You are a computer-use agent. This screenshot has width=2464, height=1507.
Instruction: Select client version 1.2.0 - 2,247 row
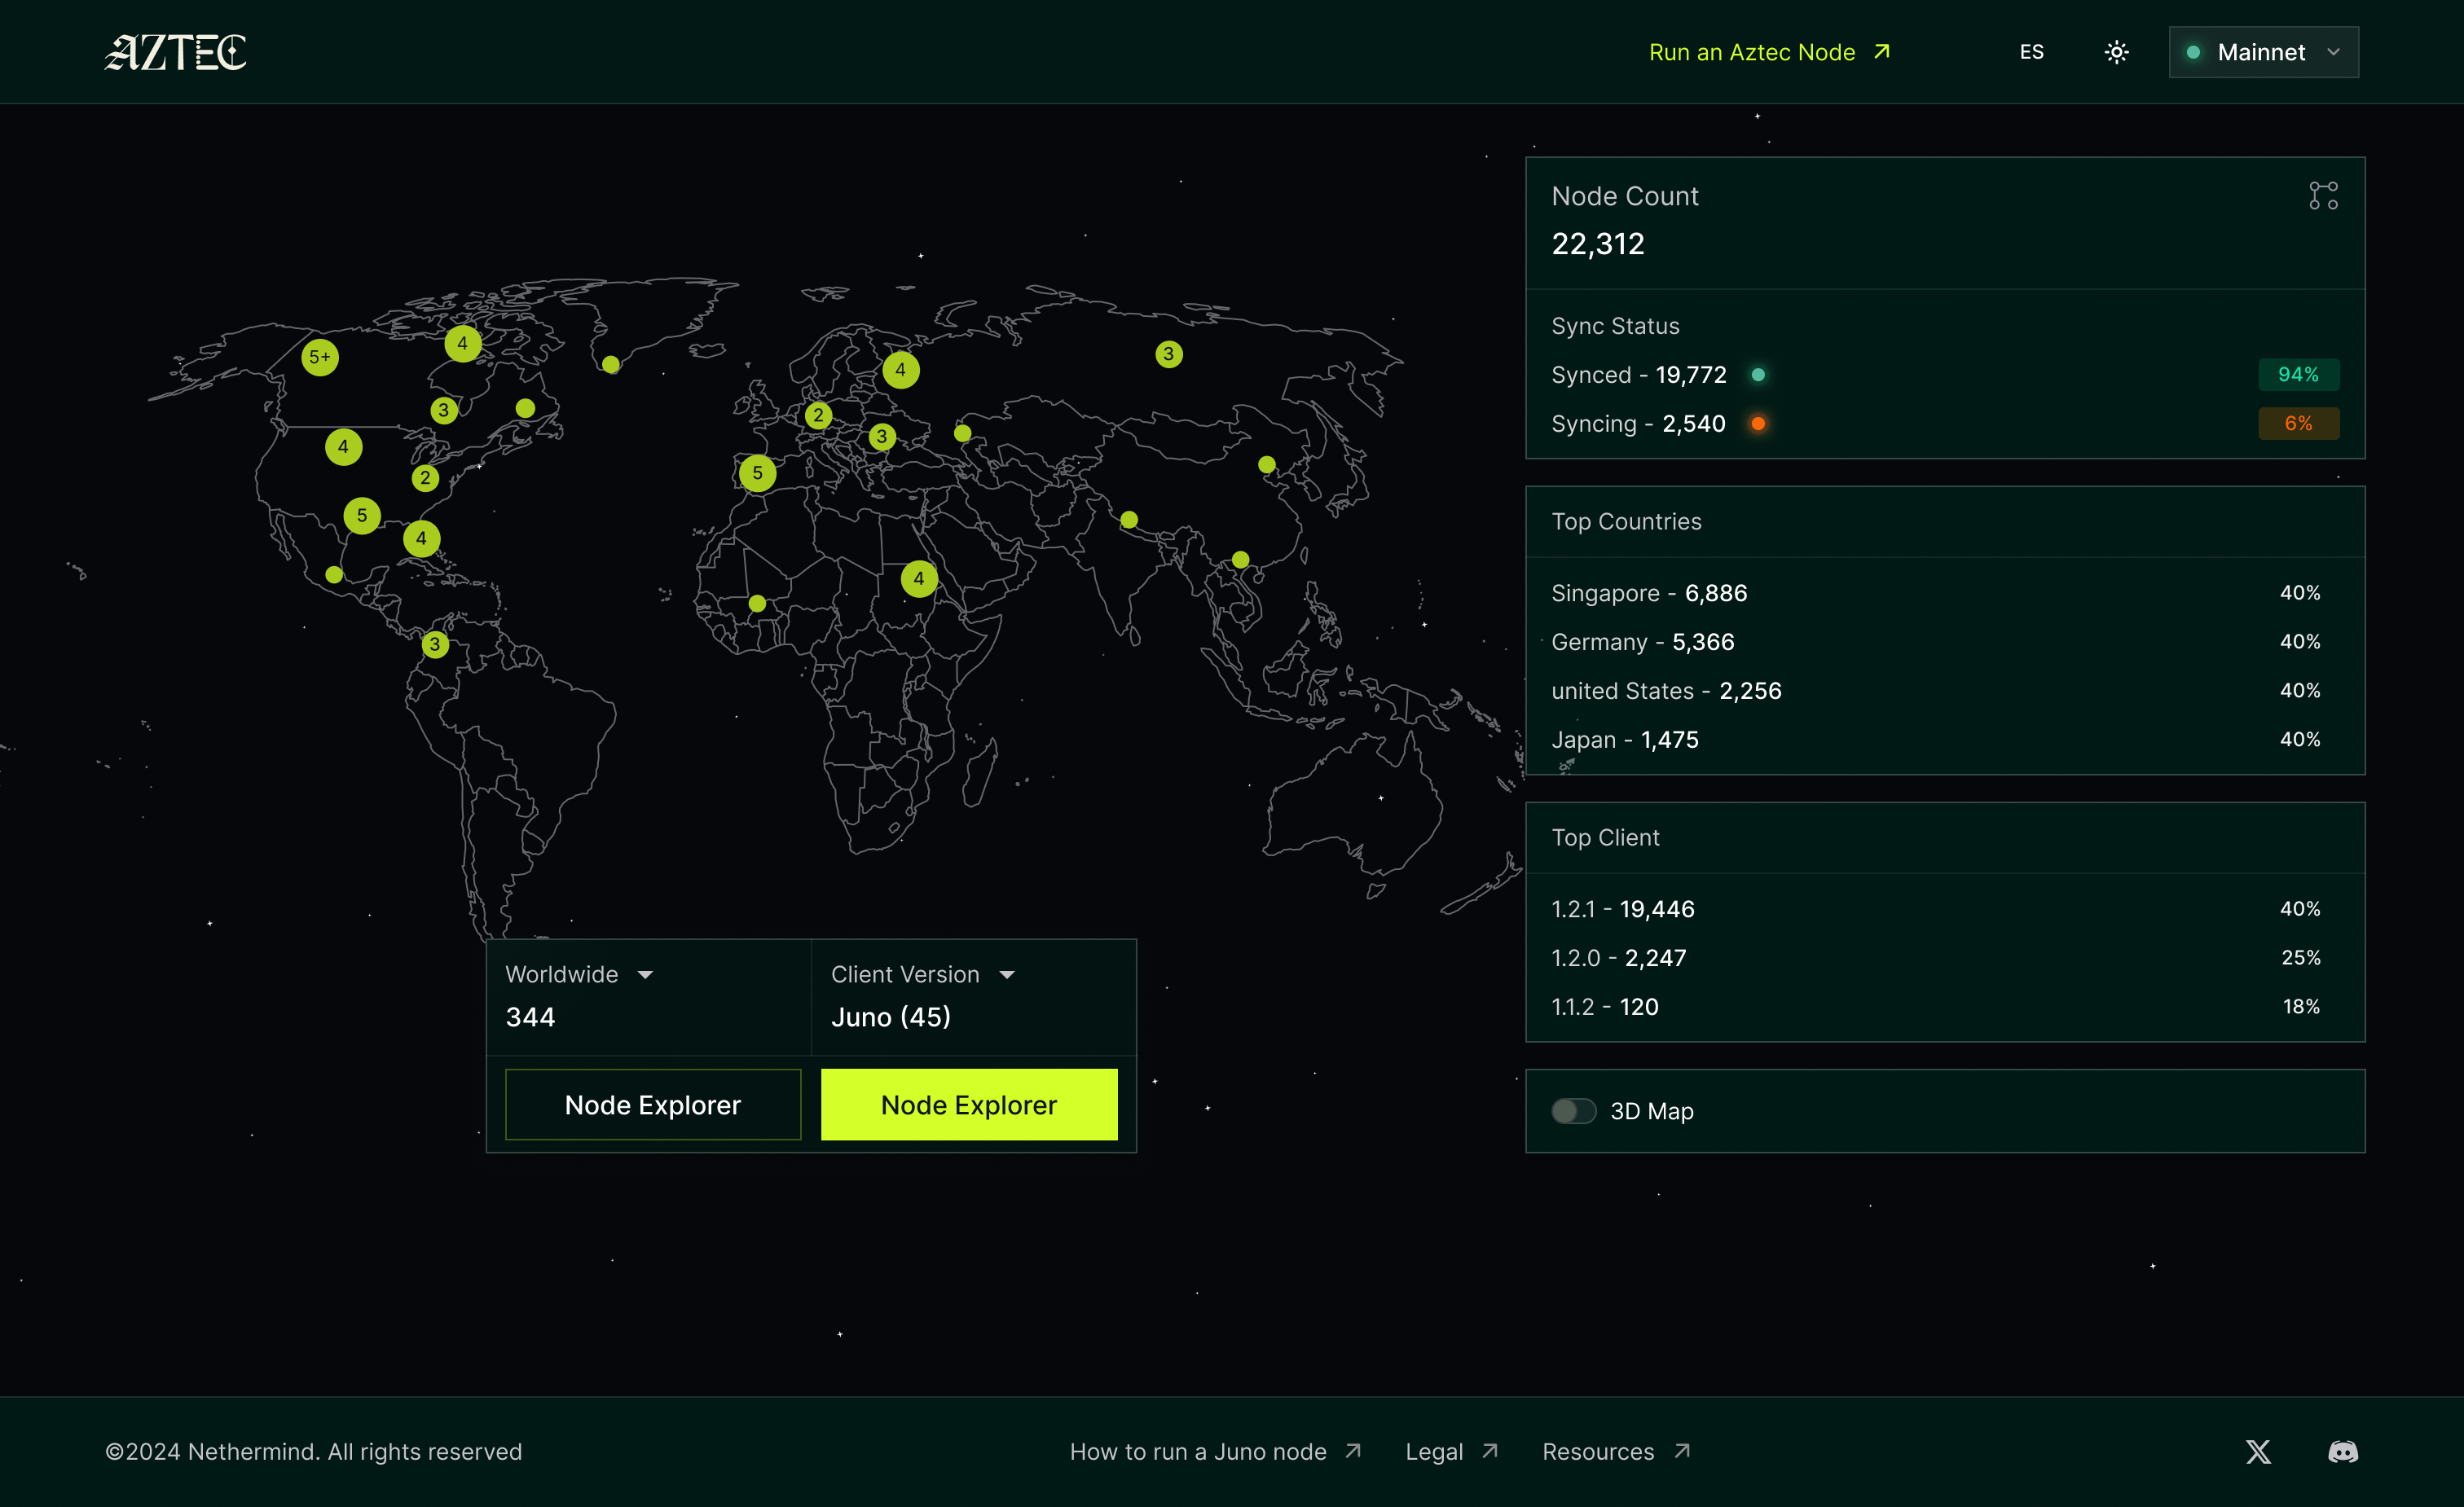[x=1944, y=958]
